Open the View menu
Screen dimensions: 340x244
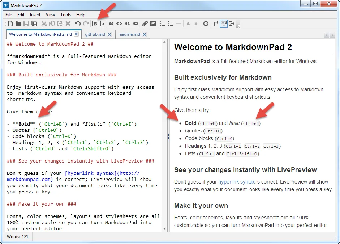50,15
